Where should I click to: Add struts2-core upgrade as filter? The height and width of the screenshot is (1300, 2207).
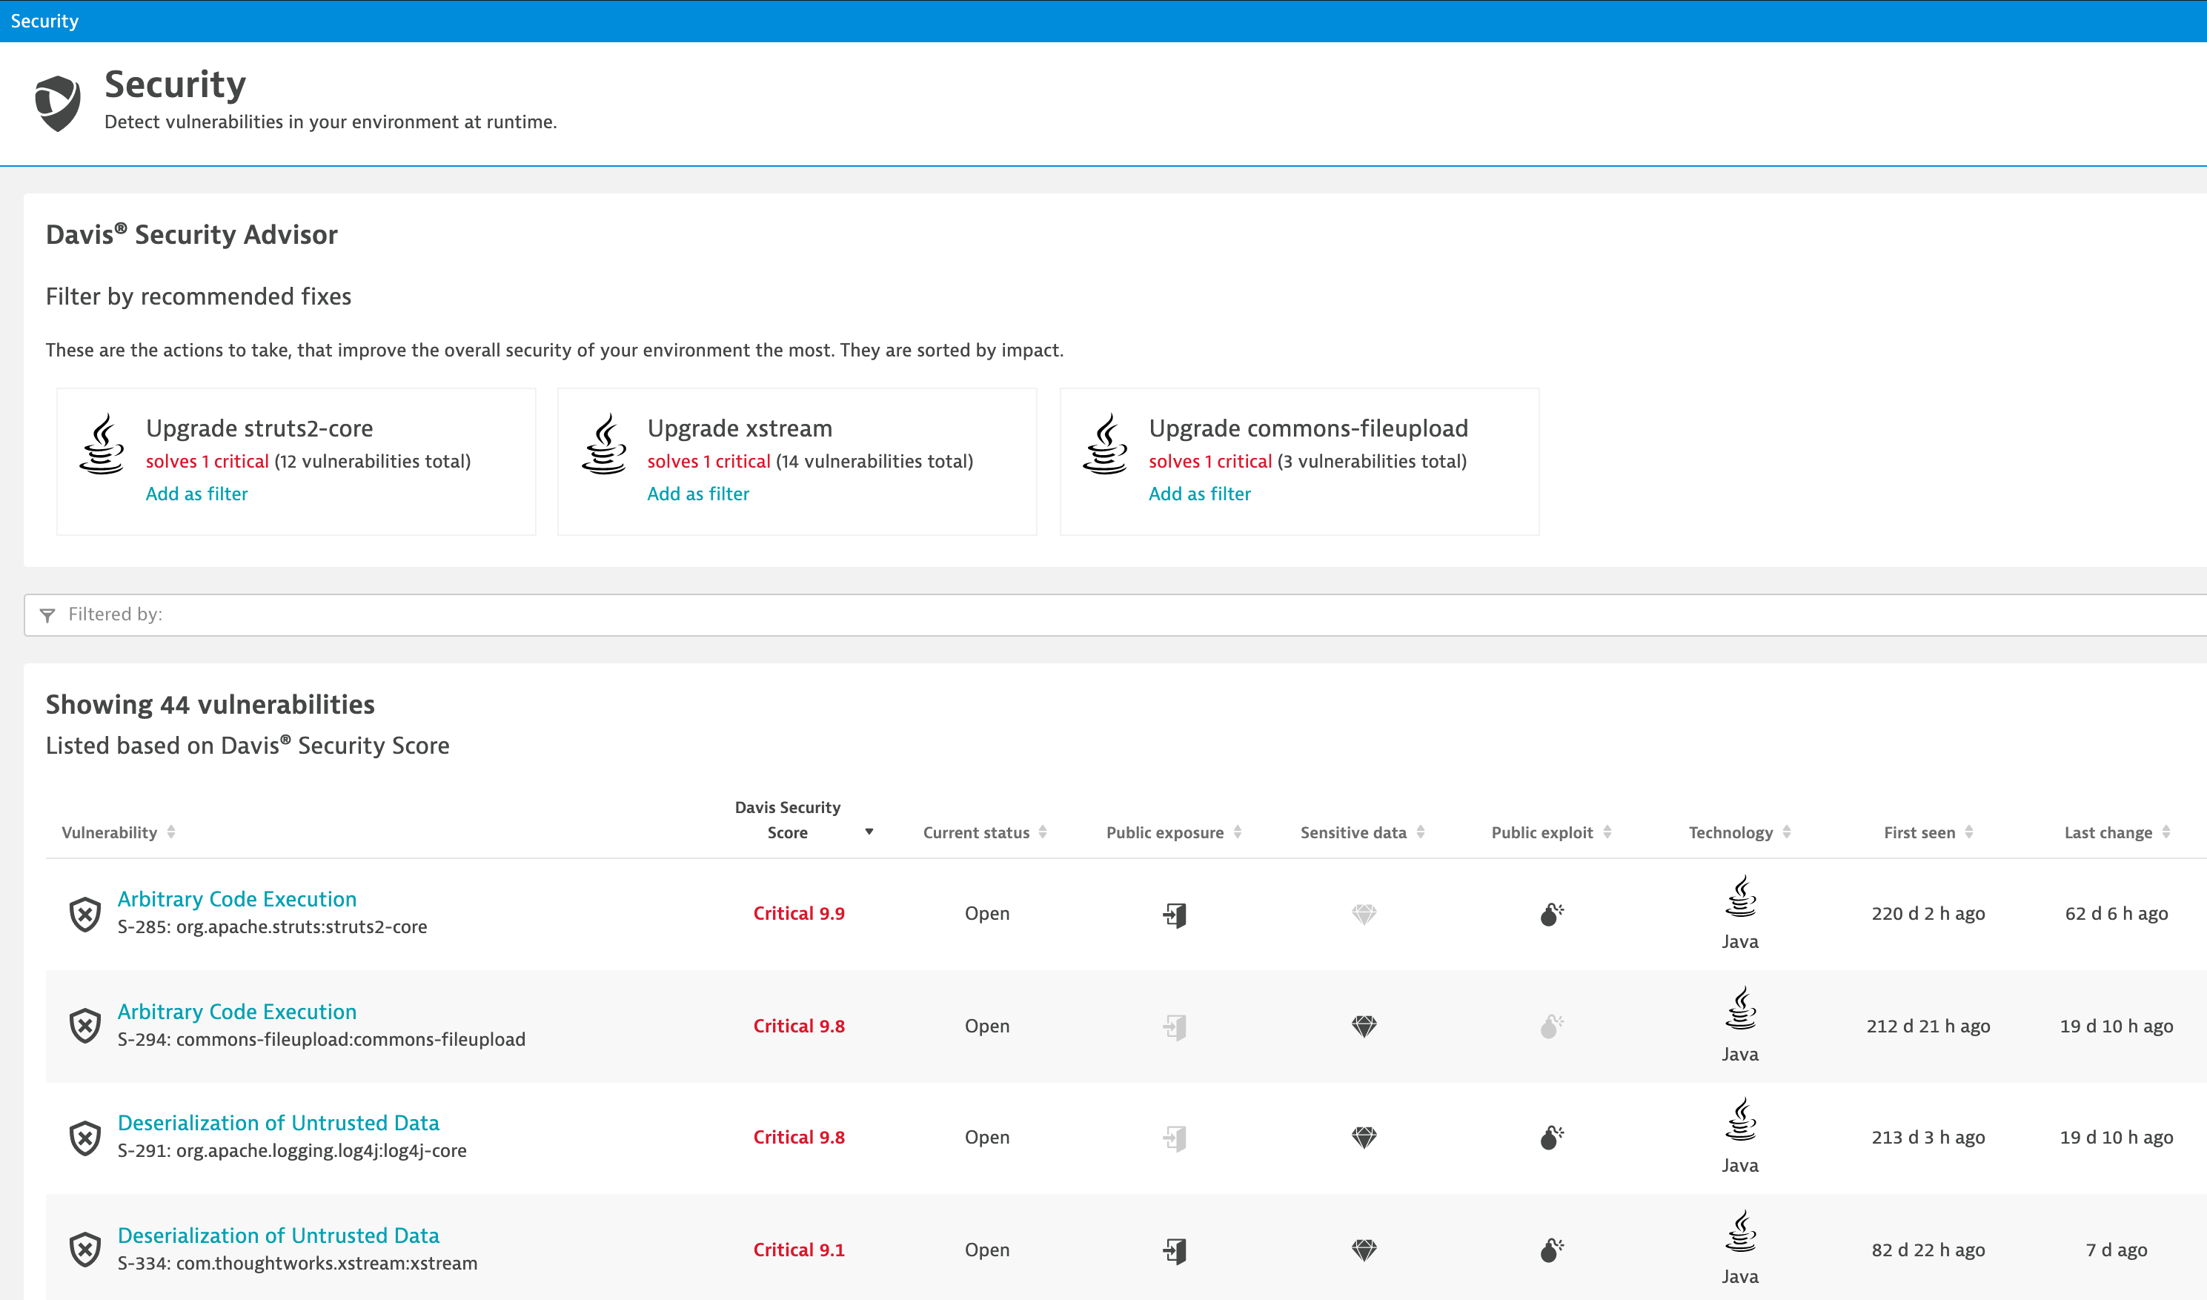click(x=196, y=494)
